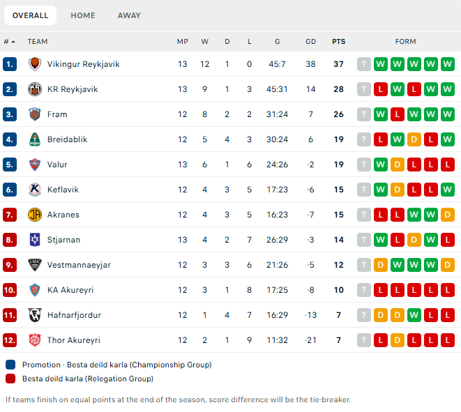Open the Stjarnan blue star emblem

(x=35, y=240)
